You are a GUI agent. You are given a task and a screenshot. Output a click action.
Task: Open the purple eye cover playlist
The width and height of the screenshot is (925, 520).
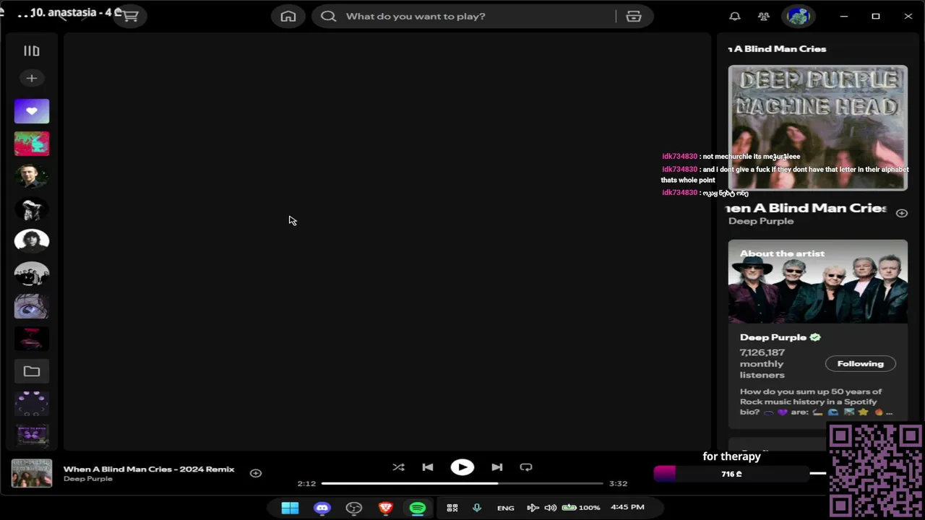(32, 306)
